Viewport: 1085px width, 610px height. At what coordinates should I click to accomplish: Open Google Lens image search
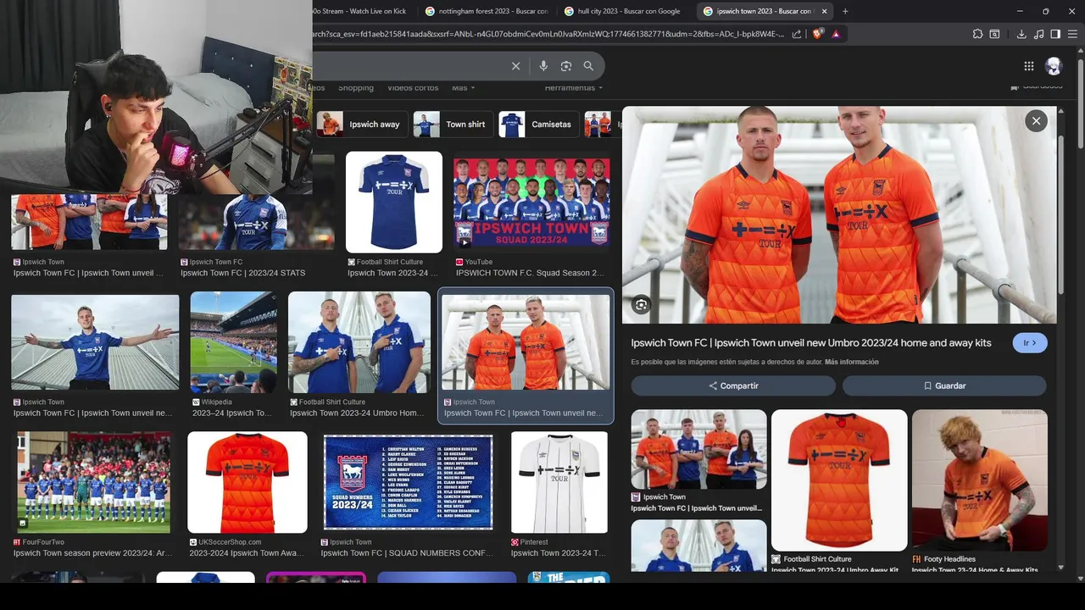[x=566, y=66]
